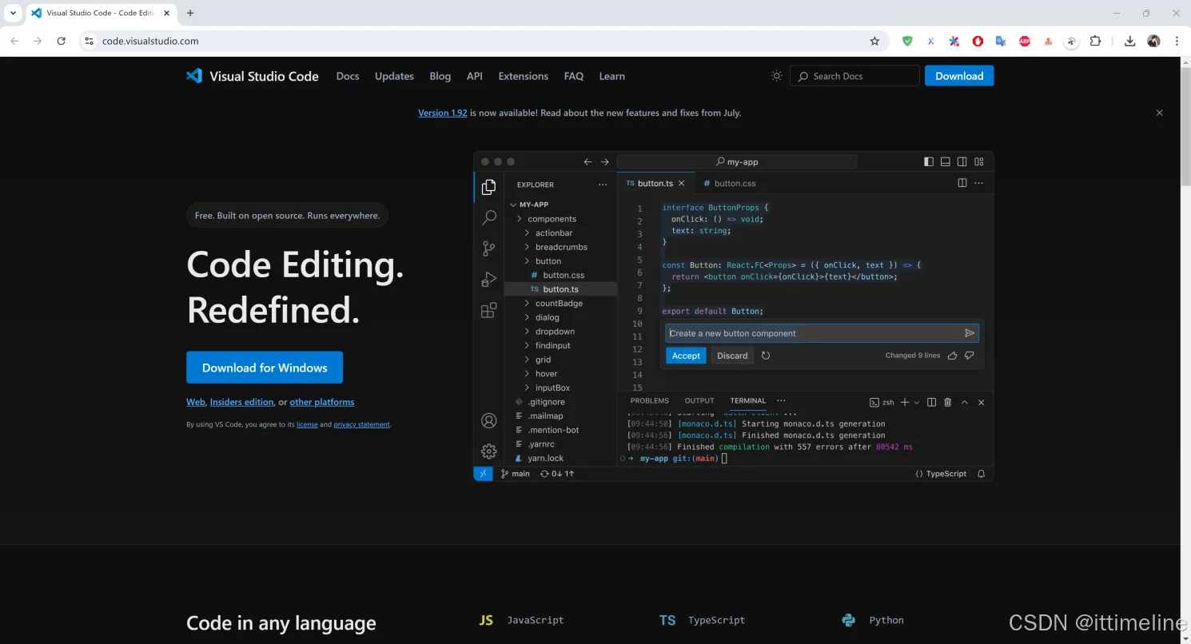Image resolution: width=1191 pixels, height=644 pixels.
Task: Click the Download for Windows button
Action: 265,368
